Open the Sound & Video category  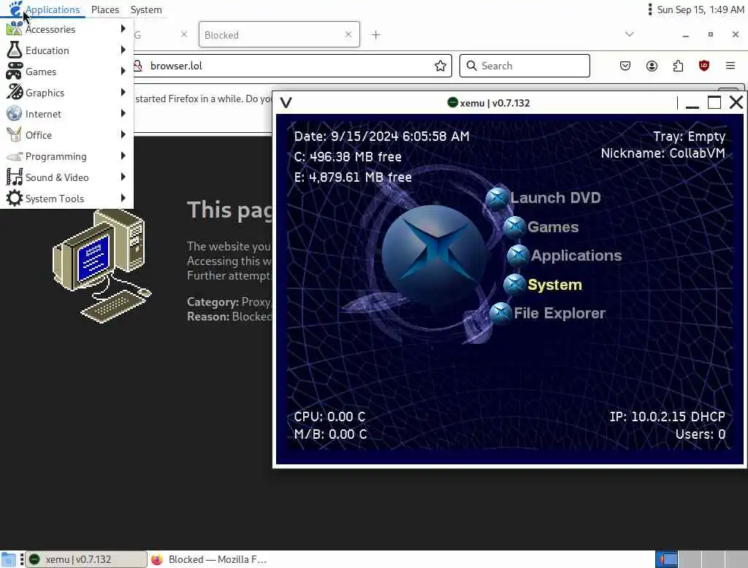point(66,177)
